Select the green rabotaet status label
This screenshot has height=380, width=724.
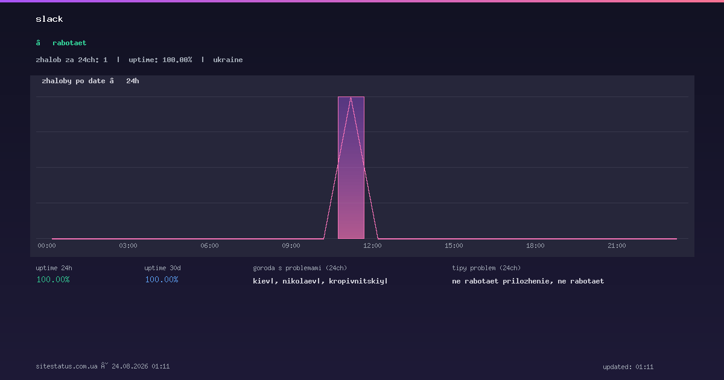pos(69,43)
